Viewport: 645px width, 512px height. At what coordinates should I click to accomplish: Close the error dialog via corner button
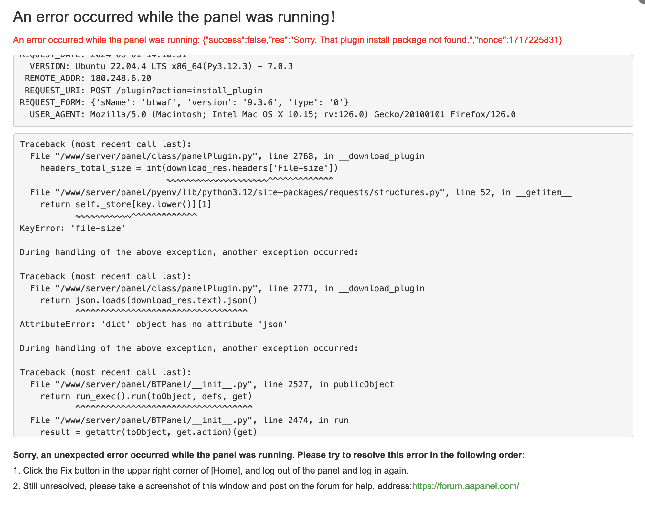click(642, 2)
